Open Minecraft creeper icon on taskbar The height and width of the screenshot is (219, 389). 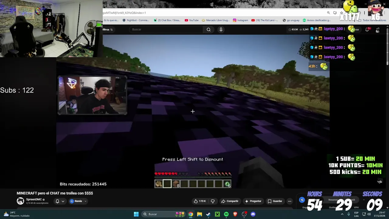(x=217, y=214)
